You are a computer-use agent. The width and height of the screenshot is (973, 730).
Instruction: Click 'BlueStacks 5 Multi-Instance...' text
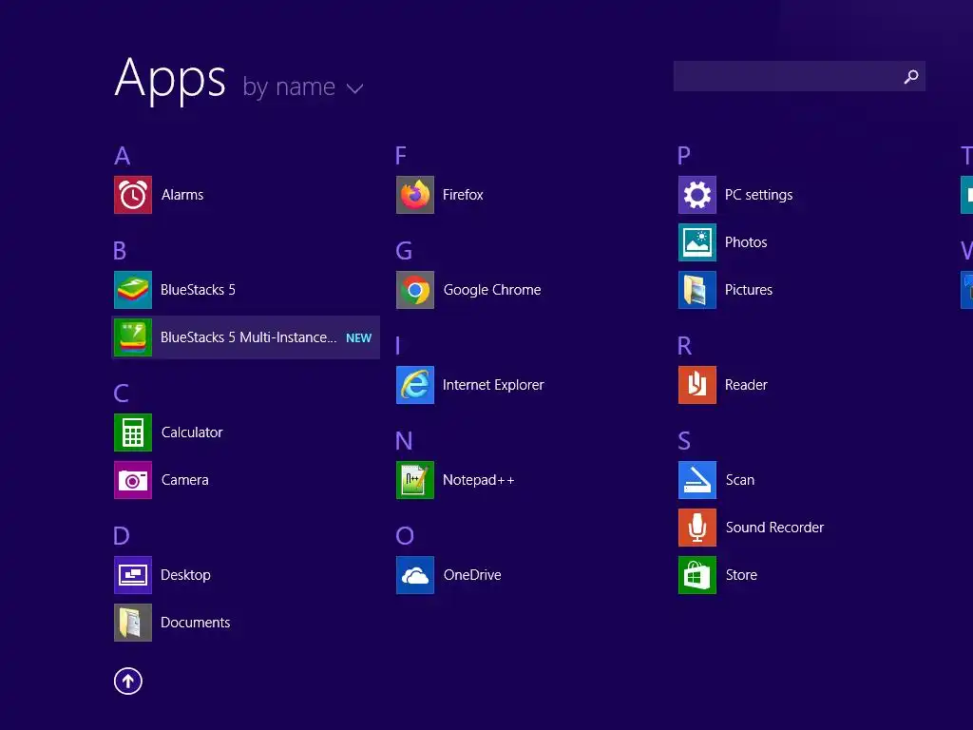(248, 337)
